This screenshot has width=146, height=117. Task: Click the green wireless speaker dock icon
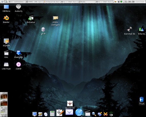(111, 114)
